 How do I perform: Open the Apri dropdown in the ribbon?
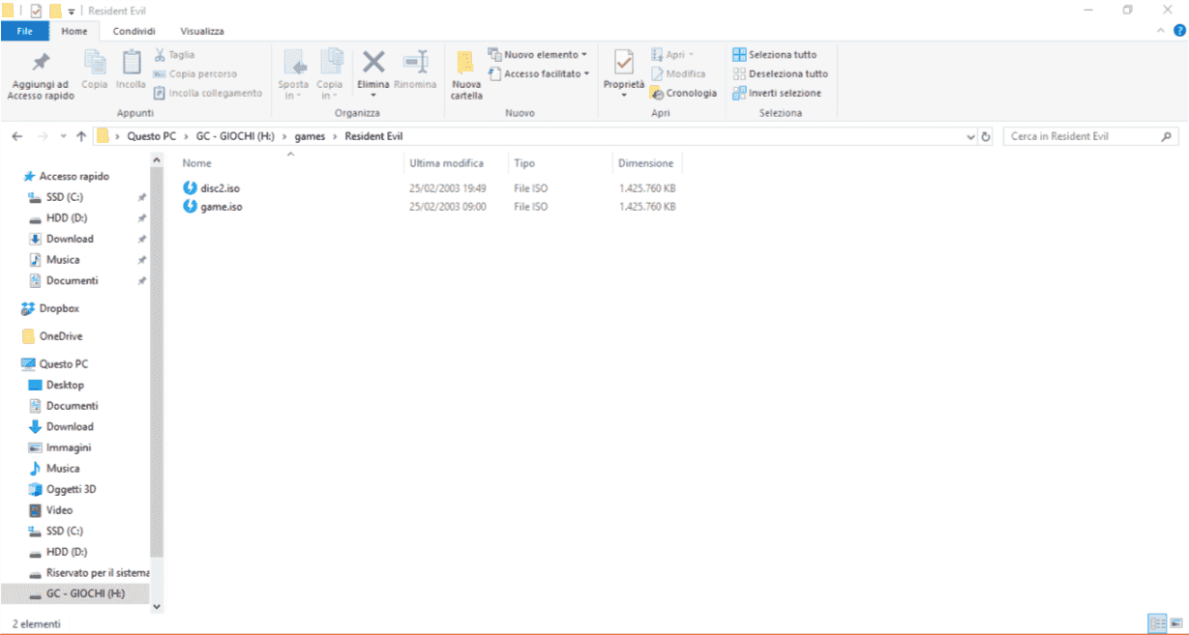point(673,55)
